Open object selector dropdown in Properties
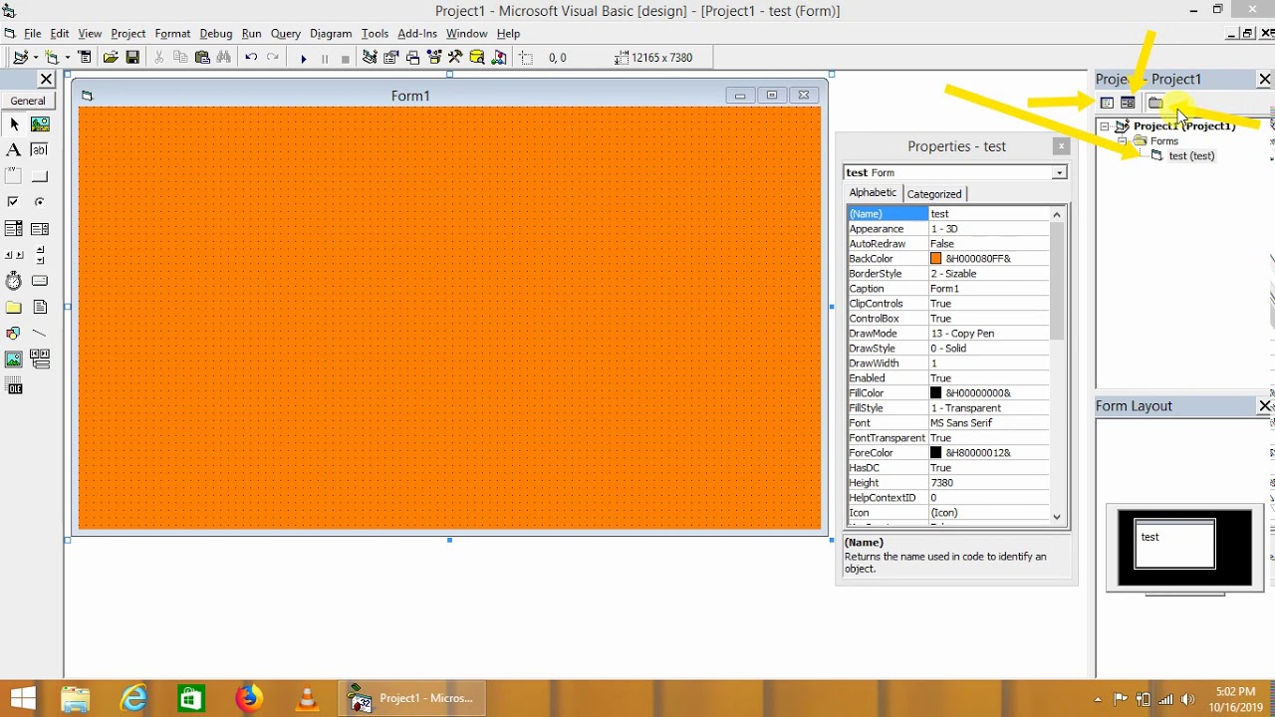 coord(1059,172)
